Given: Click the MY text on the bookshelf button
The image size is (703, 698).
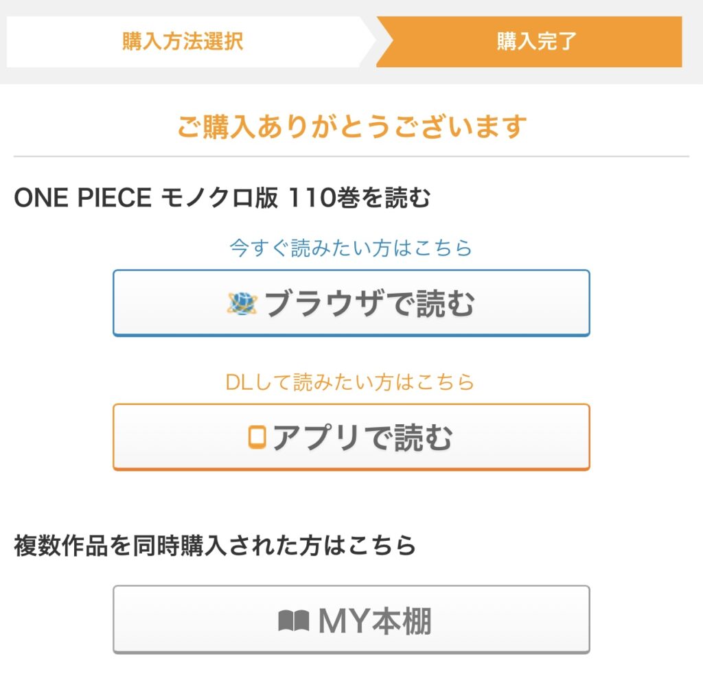Looking at the screenshot, I should [x=341, y=621].
